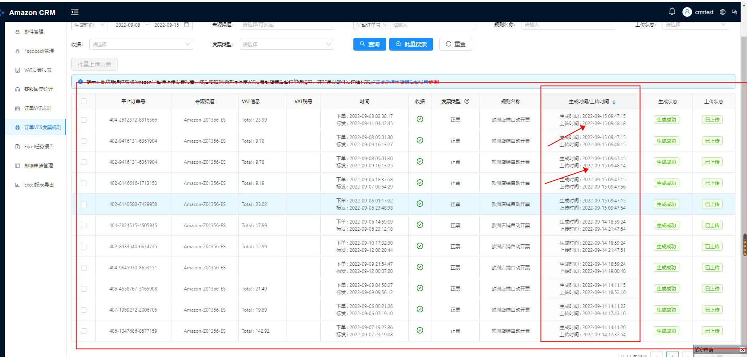Image resolution: width=747 pixels, height=357 pixels.
Task: Click the 生成成功 tag for order 402-8146616-1713150
Action: pos(667,183)
